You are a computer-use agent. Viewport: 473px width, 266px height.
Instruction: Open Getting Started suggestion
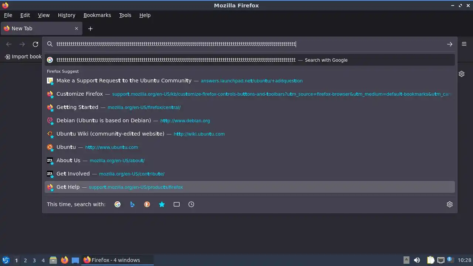pyautogui.click(x=250, y=107)
